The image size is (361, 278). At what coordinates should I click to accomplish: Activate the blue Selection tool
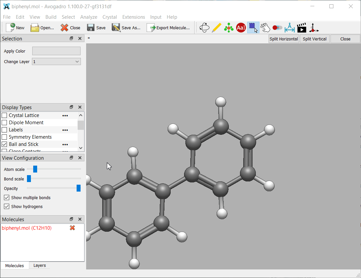coord(253,28)
